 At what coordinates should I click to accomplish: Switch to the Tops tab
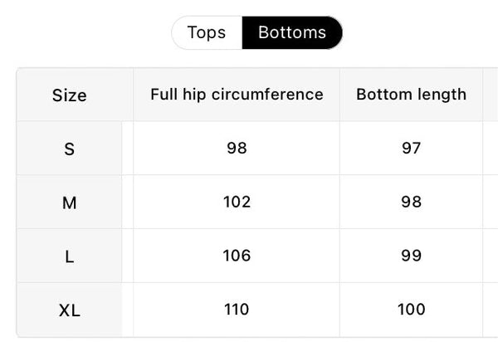(x=207, y=32)
